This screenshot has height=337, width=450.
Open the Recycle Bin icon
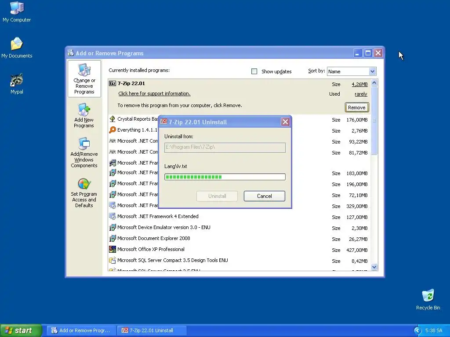[428, 299]
